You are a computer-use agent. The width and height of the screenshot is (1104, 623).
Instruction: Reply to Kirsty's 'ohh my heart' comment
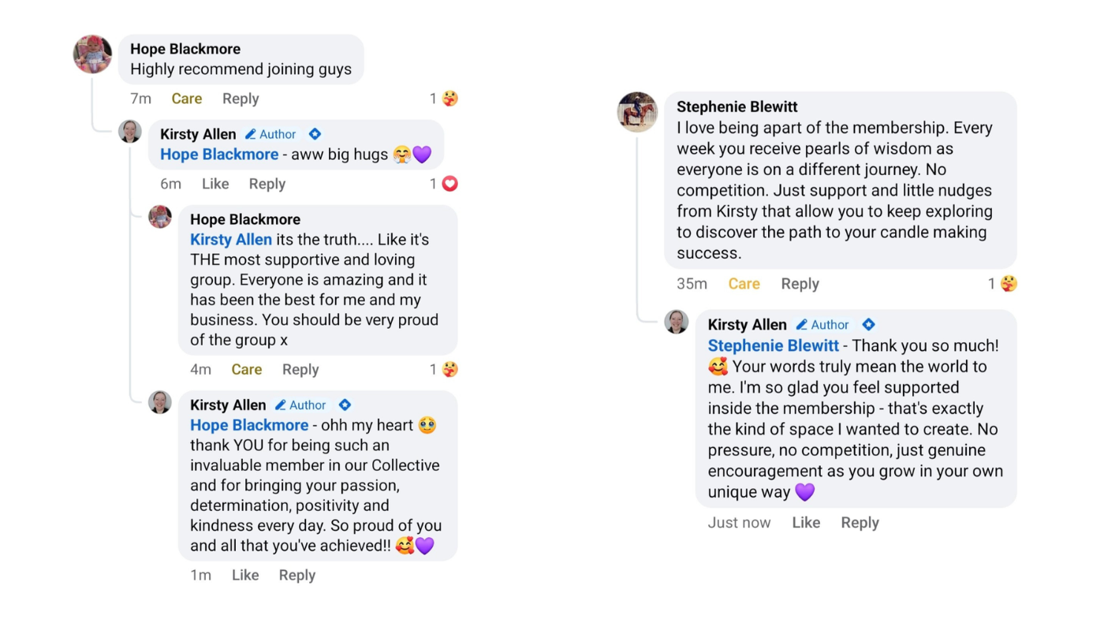pyautogui.click(x=297, y=576)
